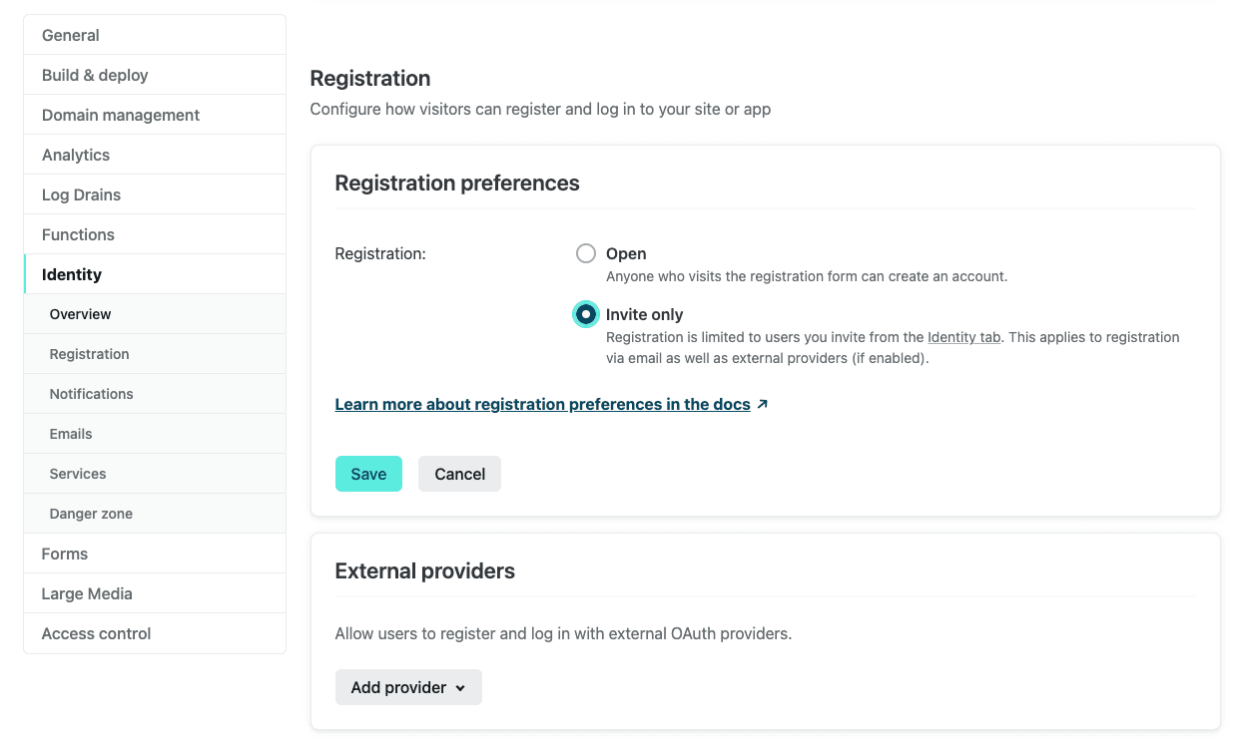Open Domain management settings
This screenshot has height=741, width=1242.
[x=155, y=115]
